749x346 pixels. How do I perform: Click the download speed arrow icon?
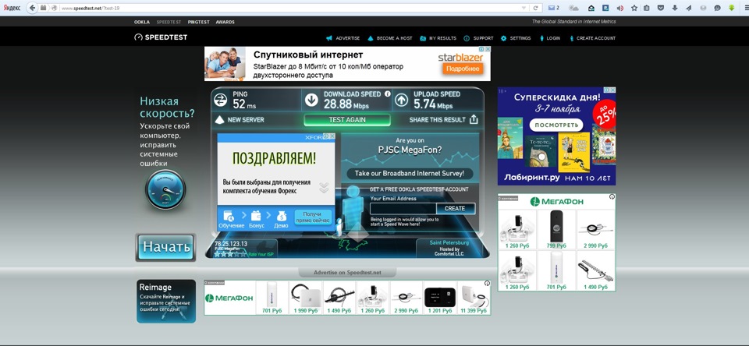(x=311, y=100)
